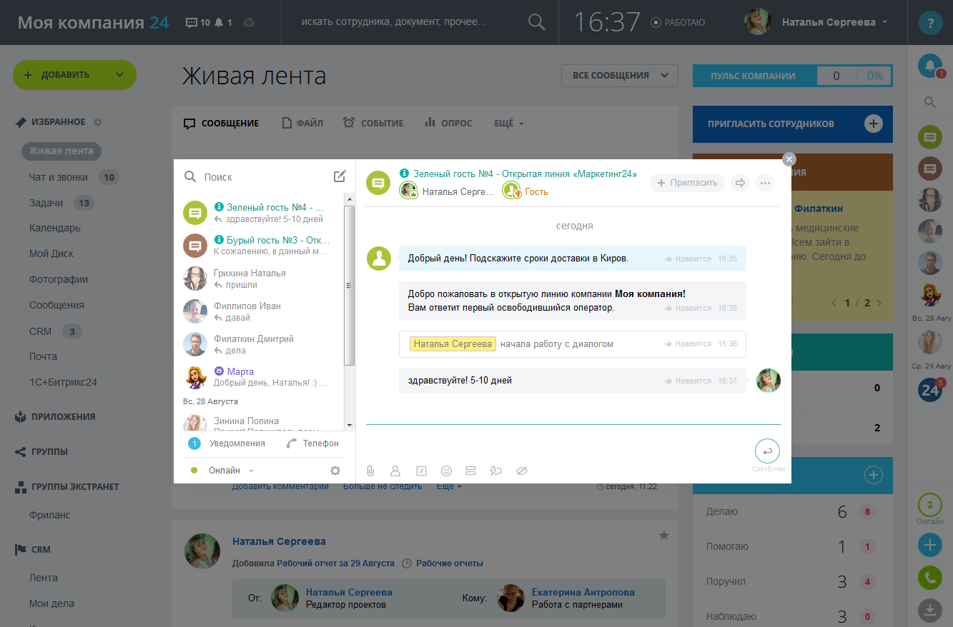Open the Календарь link in sidebar
The height and width of the screenshot is (627, 953).
tap(55, 228)
